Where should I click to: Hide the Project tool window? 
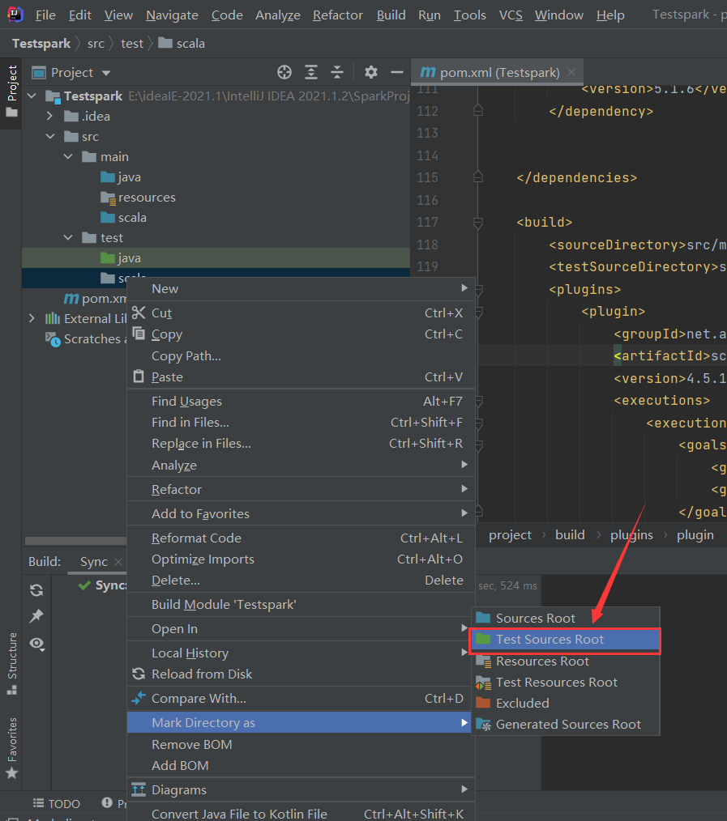397,72
